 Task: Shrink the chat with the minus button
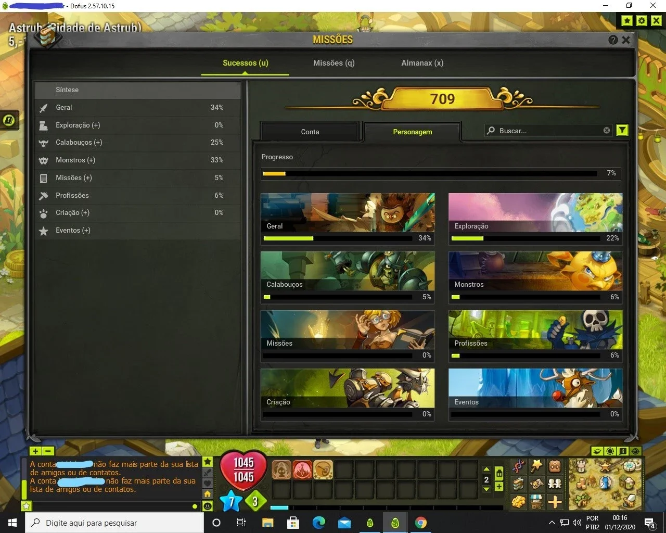(x=47, y=451)
